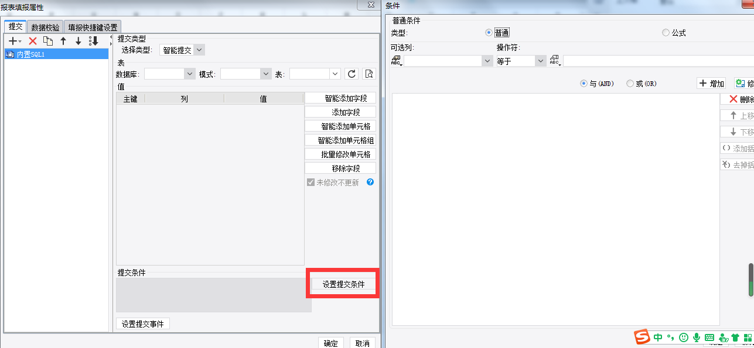Image resolution: width=754 pixels, height=348 pixels.
Task: Click the 批量修改单元格 button
Action: 340,154
